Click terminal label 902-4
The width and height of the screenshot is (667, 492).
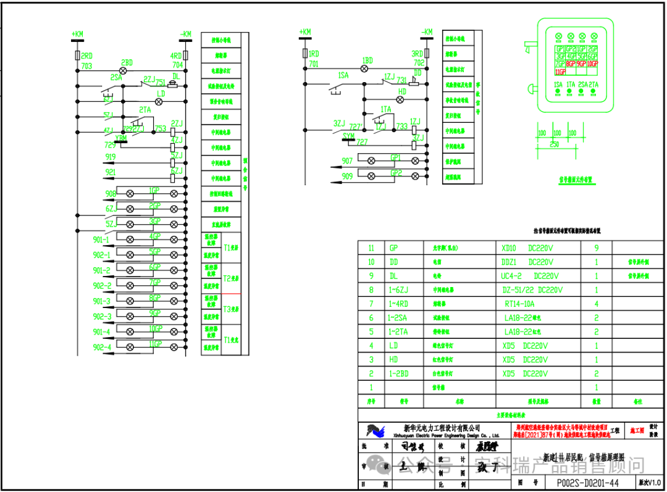(x=102, y=348)
